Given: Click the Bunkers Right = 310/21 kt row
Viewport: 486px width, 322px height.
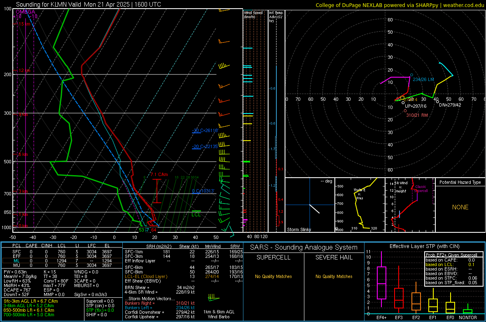Looking at the screenshot, I should click(x=160, y=303).
